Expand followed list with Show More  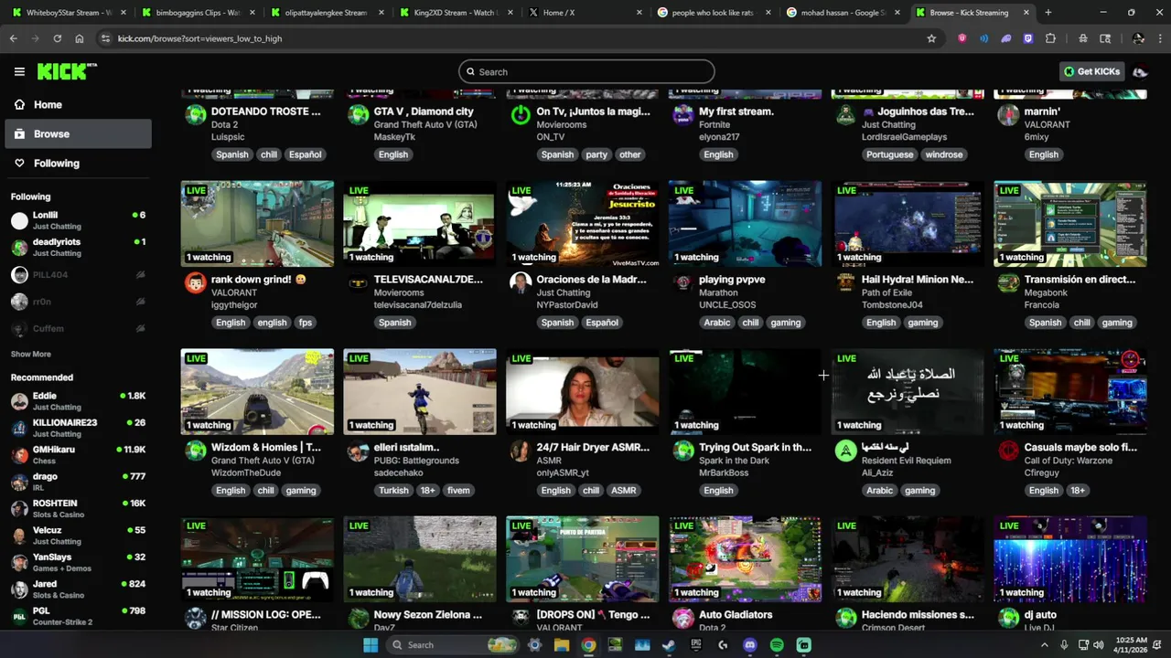(30, 354)
